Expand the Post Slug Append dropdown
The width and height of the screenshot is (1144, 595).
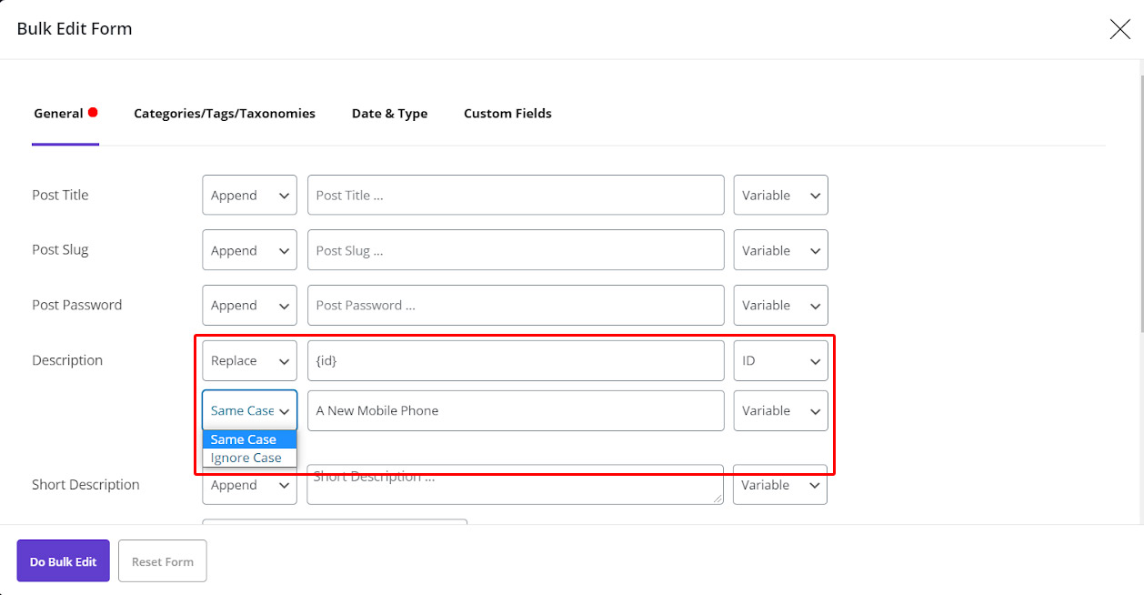click(x=249, y=250)
